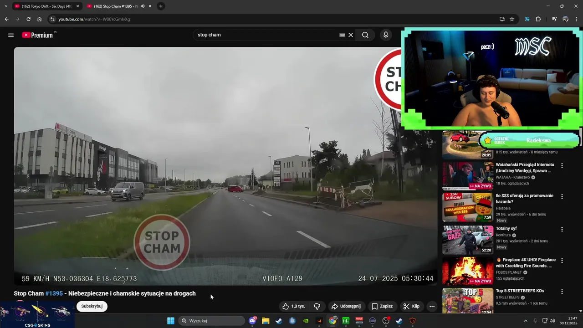Open a new browser tab
Image resolution: width=583 pixels, height=328 pixels.
161,6
